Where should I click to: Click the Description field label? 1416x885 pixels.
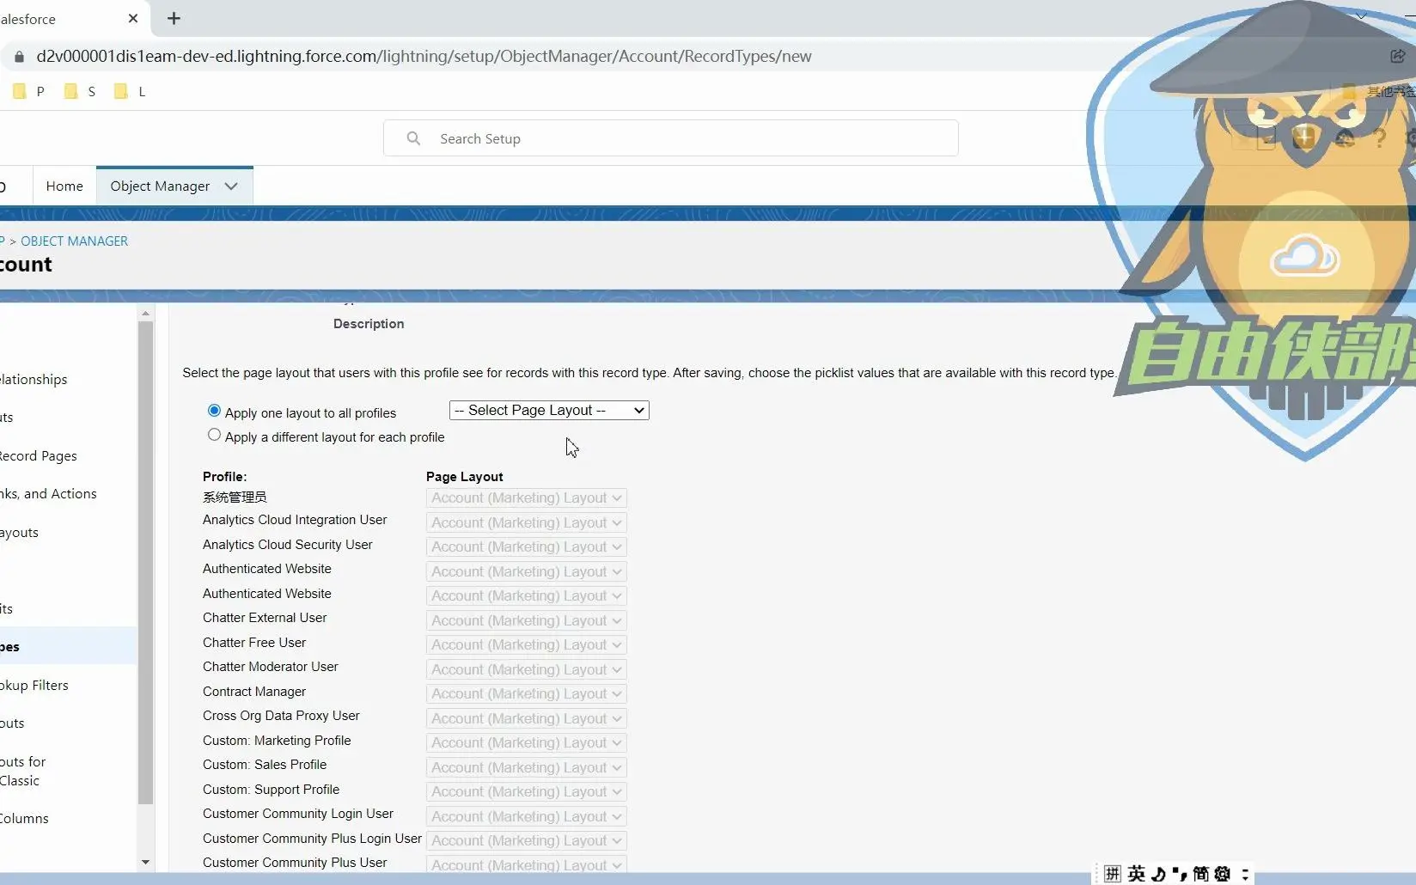coord(369,324)
